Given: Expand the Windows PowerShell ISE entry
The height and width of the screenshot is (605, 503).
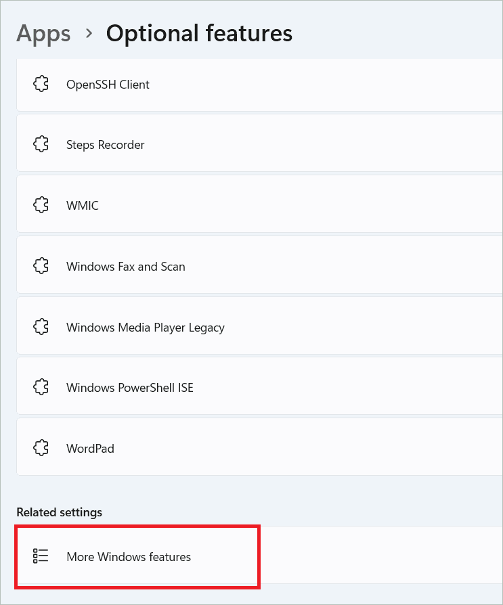Looking at the screenshot, I should click(x=260, y=386).
